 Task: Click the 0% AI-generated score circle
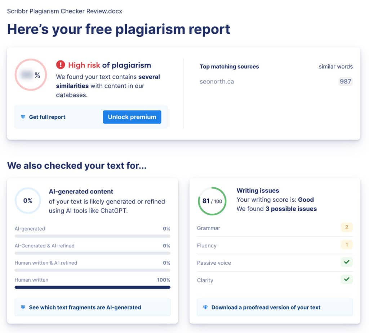pos(28,201)
